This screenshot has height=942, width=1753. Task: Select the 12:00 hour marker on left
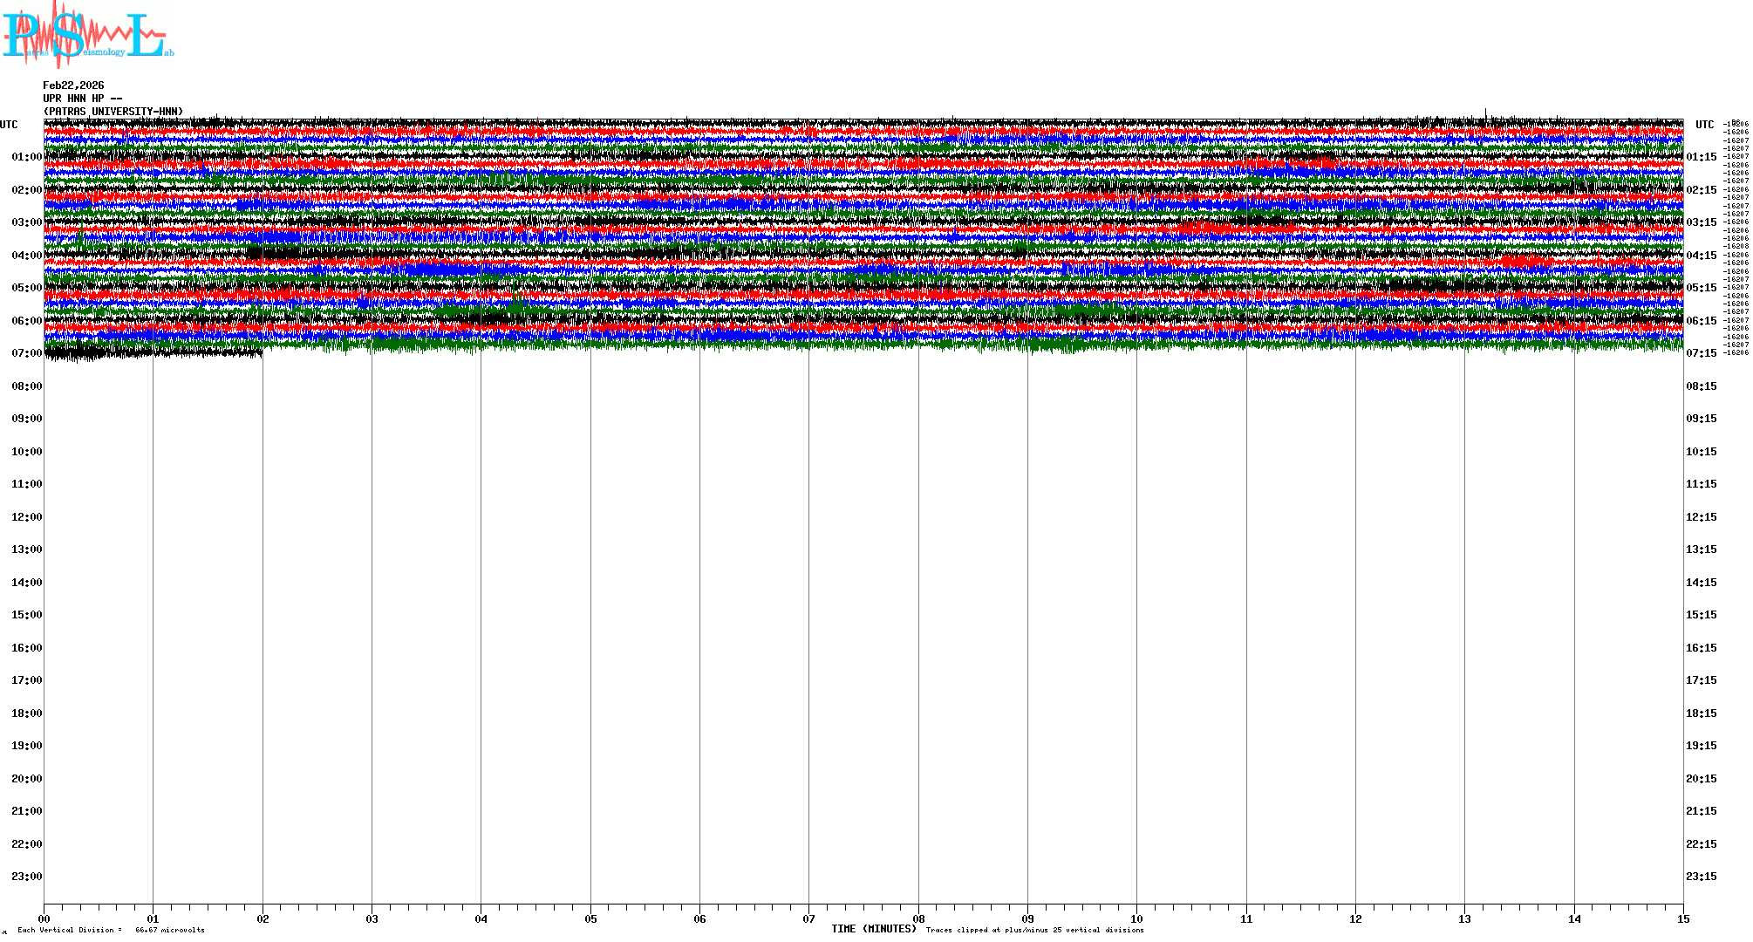26,517
